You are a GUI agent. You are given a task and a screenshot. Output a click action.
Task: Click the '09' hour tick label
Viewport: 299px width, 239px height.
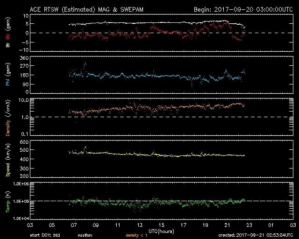(x=96, y=225)
